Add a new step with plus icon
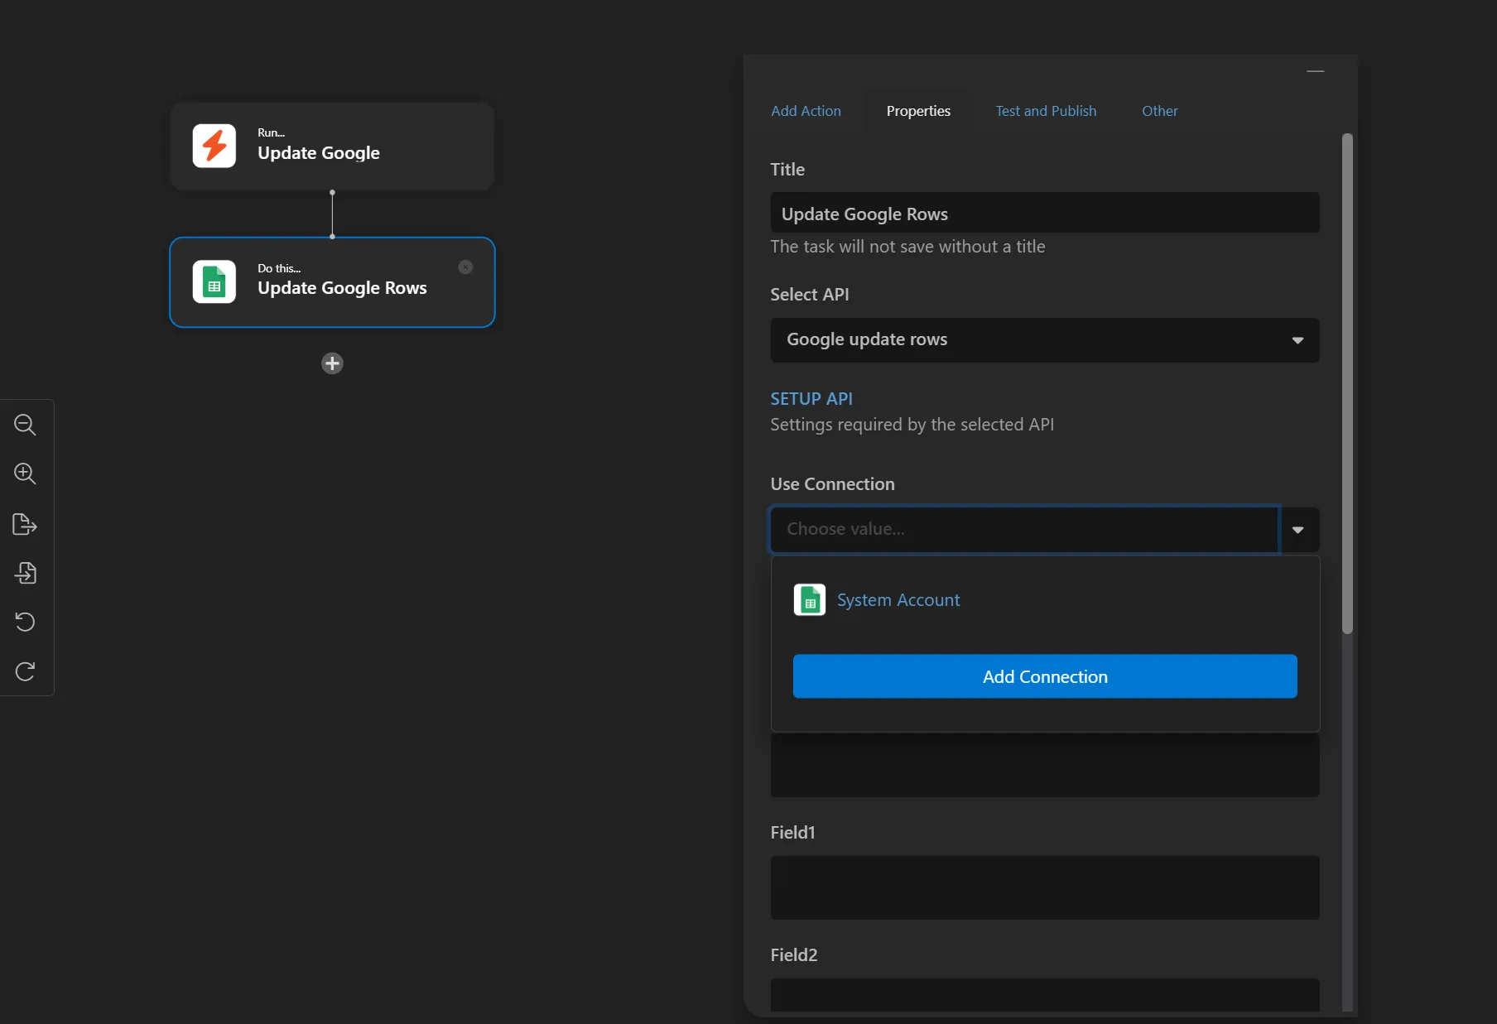1497x1024 pixels. click(332, 363)
